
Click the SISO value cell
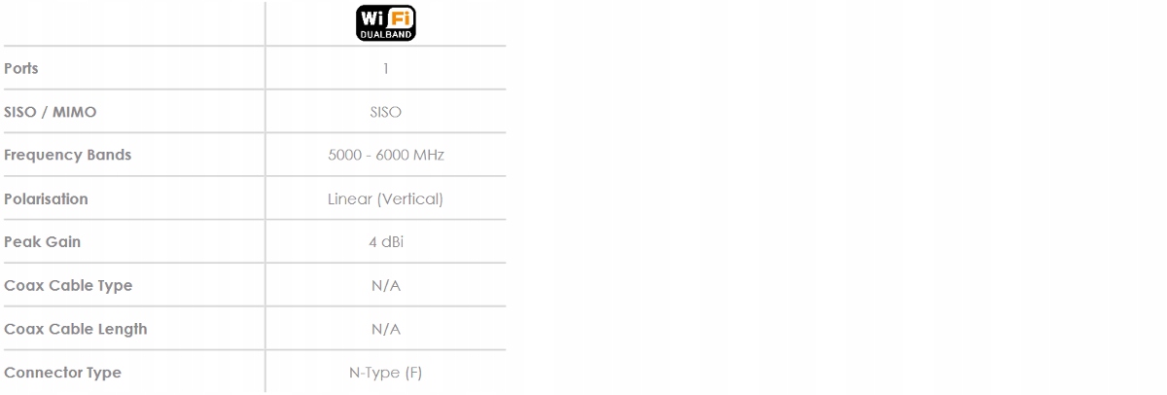coord(386,112)
